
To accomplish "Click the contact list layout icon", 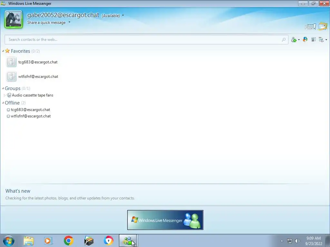I will [314, 39].
